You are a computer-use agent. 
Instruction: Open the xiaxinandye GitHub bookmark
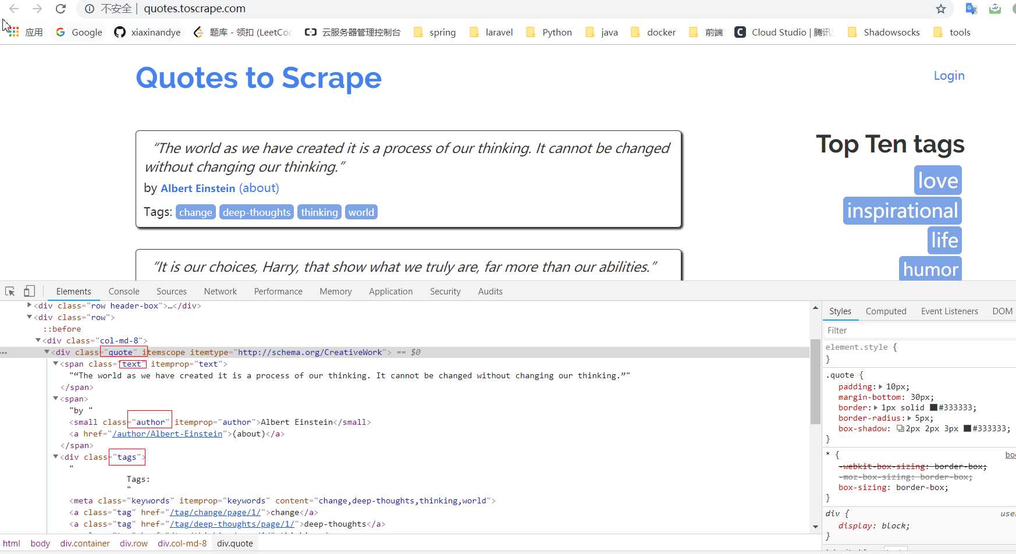(x=148, y=32)
